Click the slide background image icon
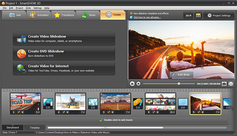 (198, 15)
